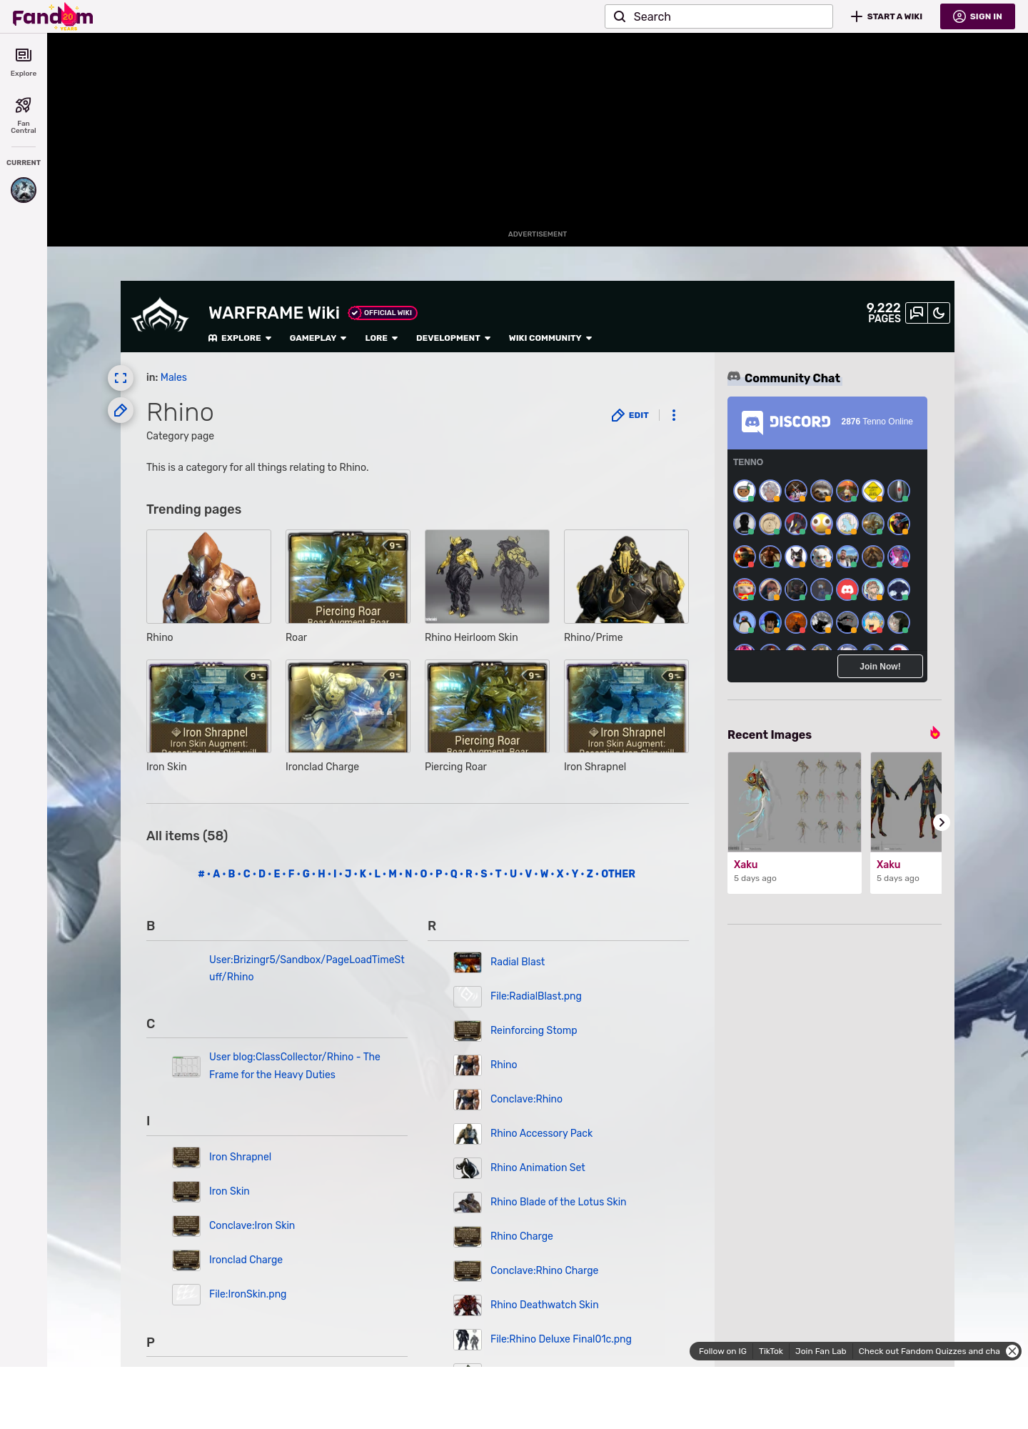The height and width of the screenshot is (1429, 1028).
Task: Open the first Xaku recent image
Action: [795, 802]
